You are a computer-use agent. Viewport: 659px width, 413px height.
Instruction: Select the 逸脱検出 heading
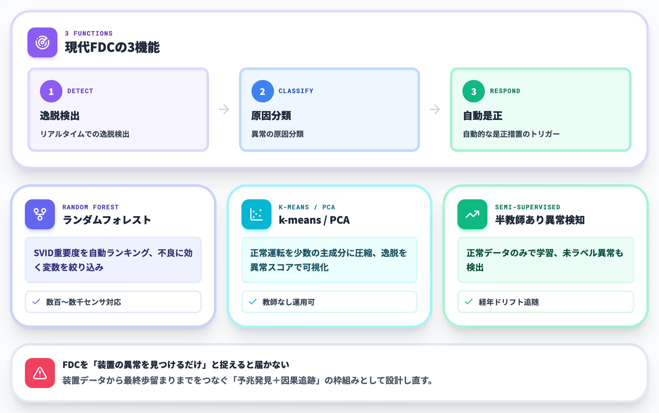(60, 116)
